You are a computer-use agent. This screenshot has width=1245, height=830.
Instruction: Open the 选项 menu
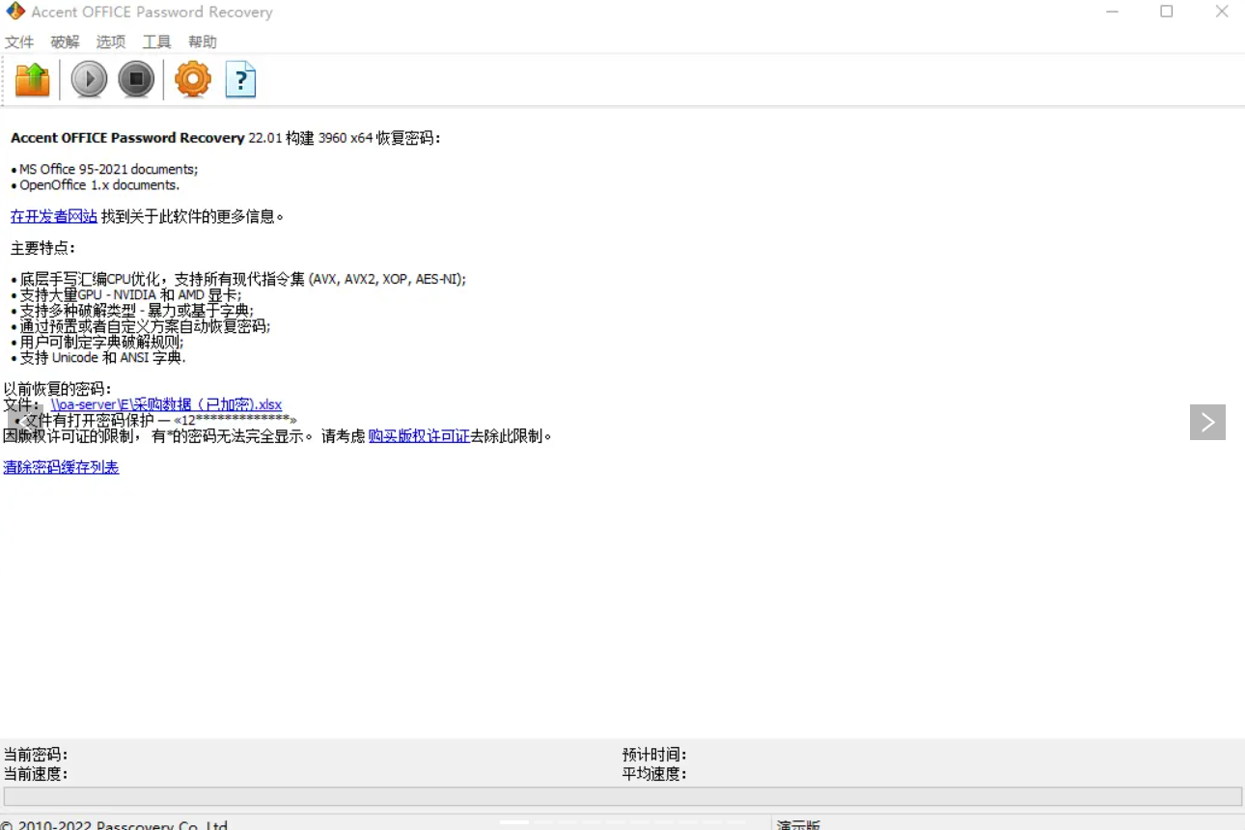coord(111,41)
